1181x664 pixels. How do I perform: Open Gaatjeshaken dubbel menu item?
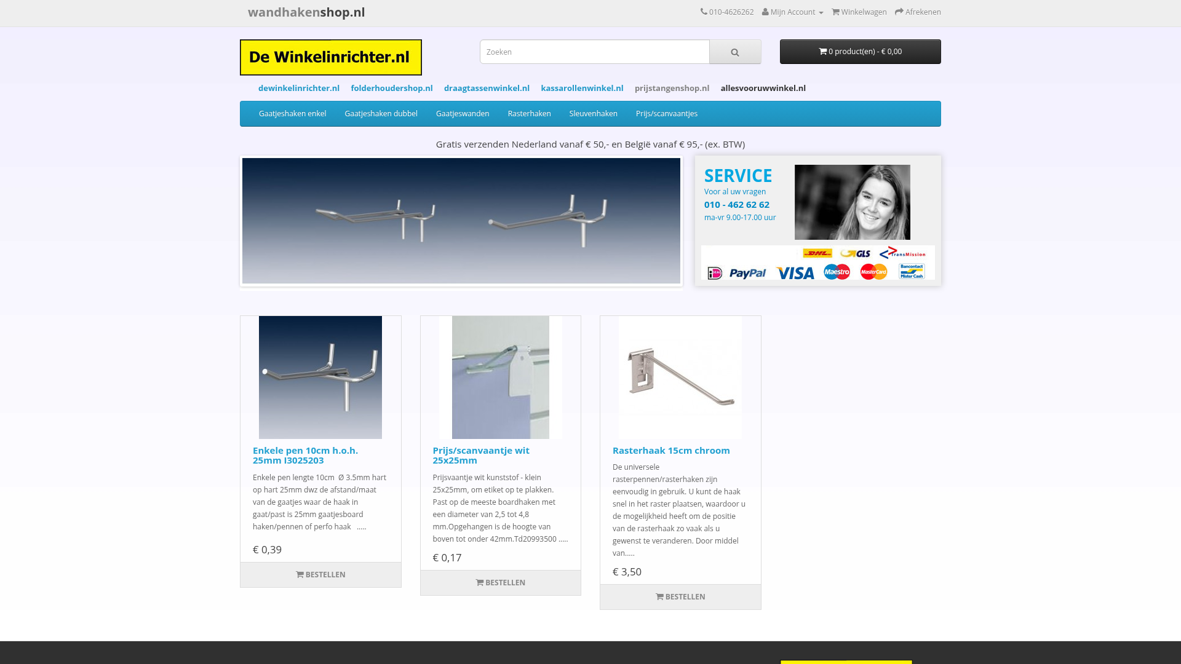381,114
